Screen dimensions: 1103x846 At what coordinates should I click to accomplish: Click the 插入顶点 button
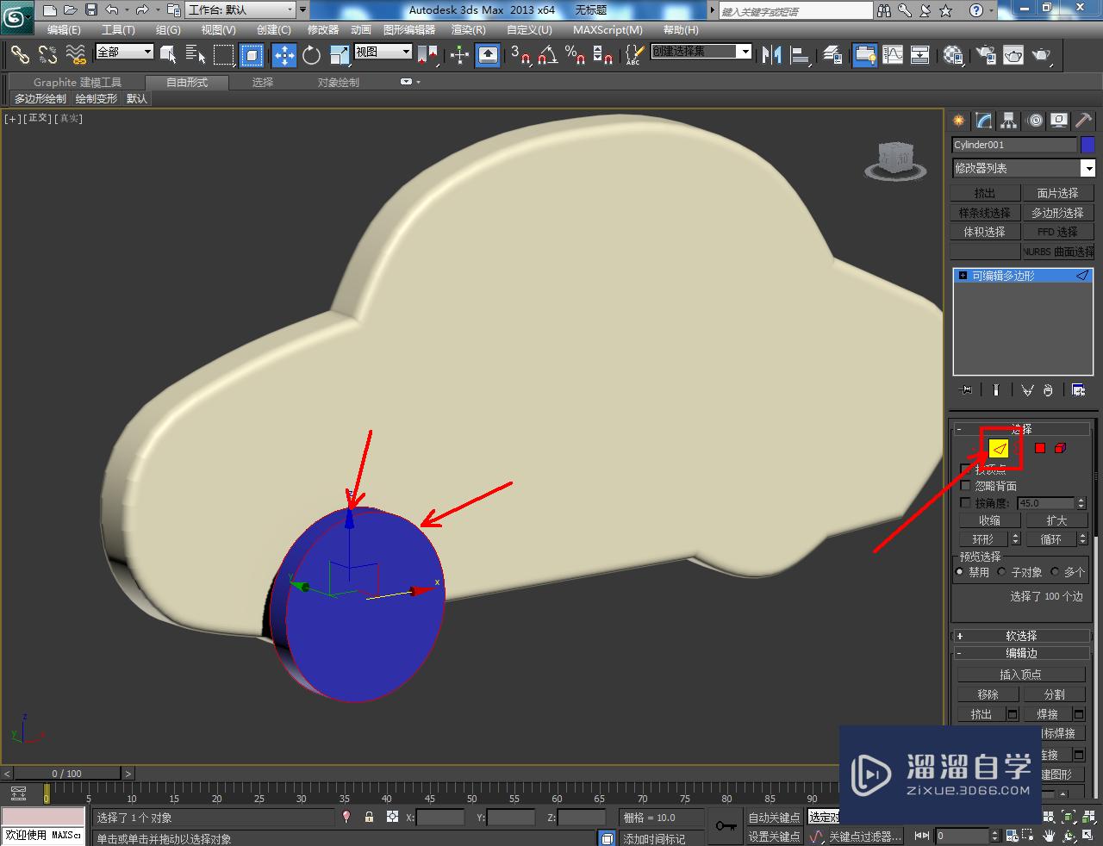click(1021, 675)
